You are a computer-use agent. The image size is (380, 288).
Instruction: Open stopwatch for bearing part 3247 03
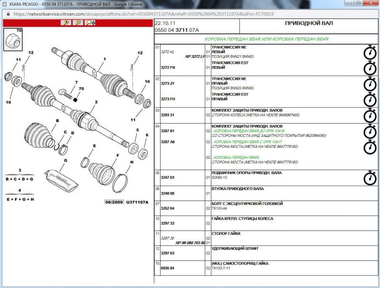point(370,178)
